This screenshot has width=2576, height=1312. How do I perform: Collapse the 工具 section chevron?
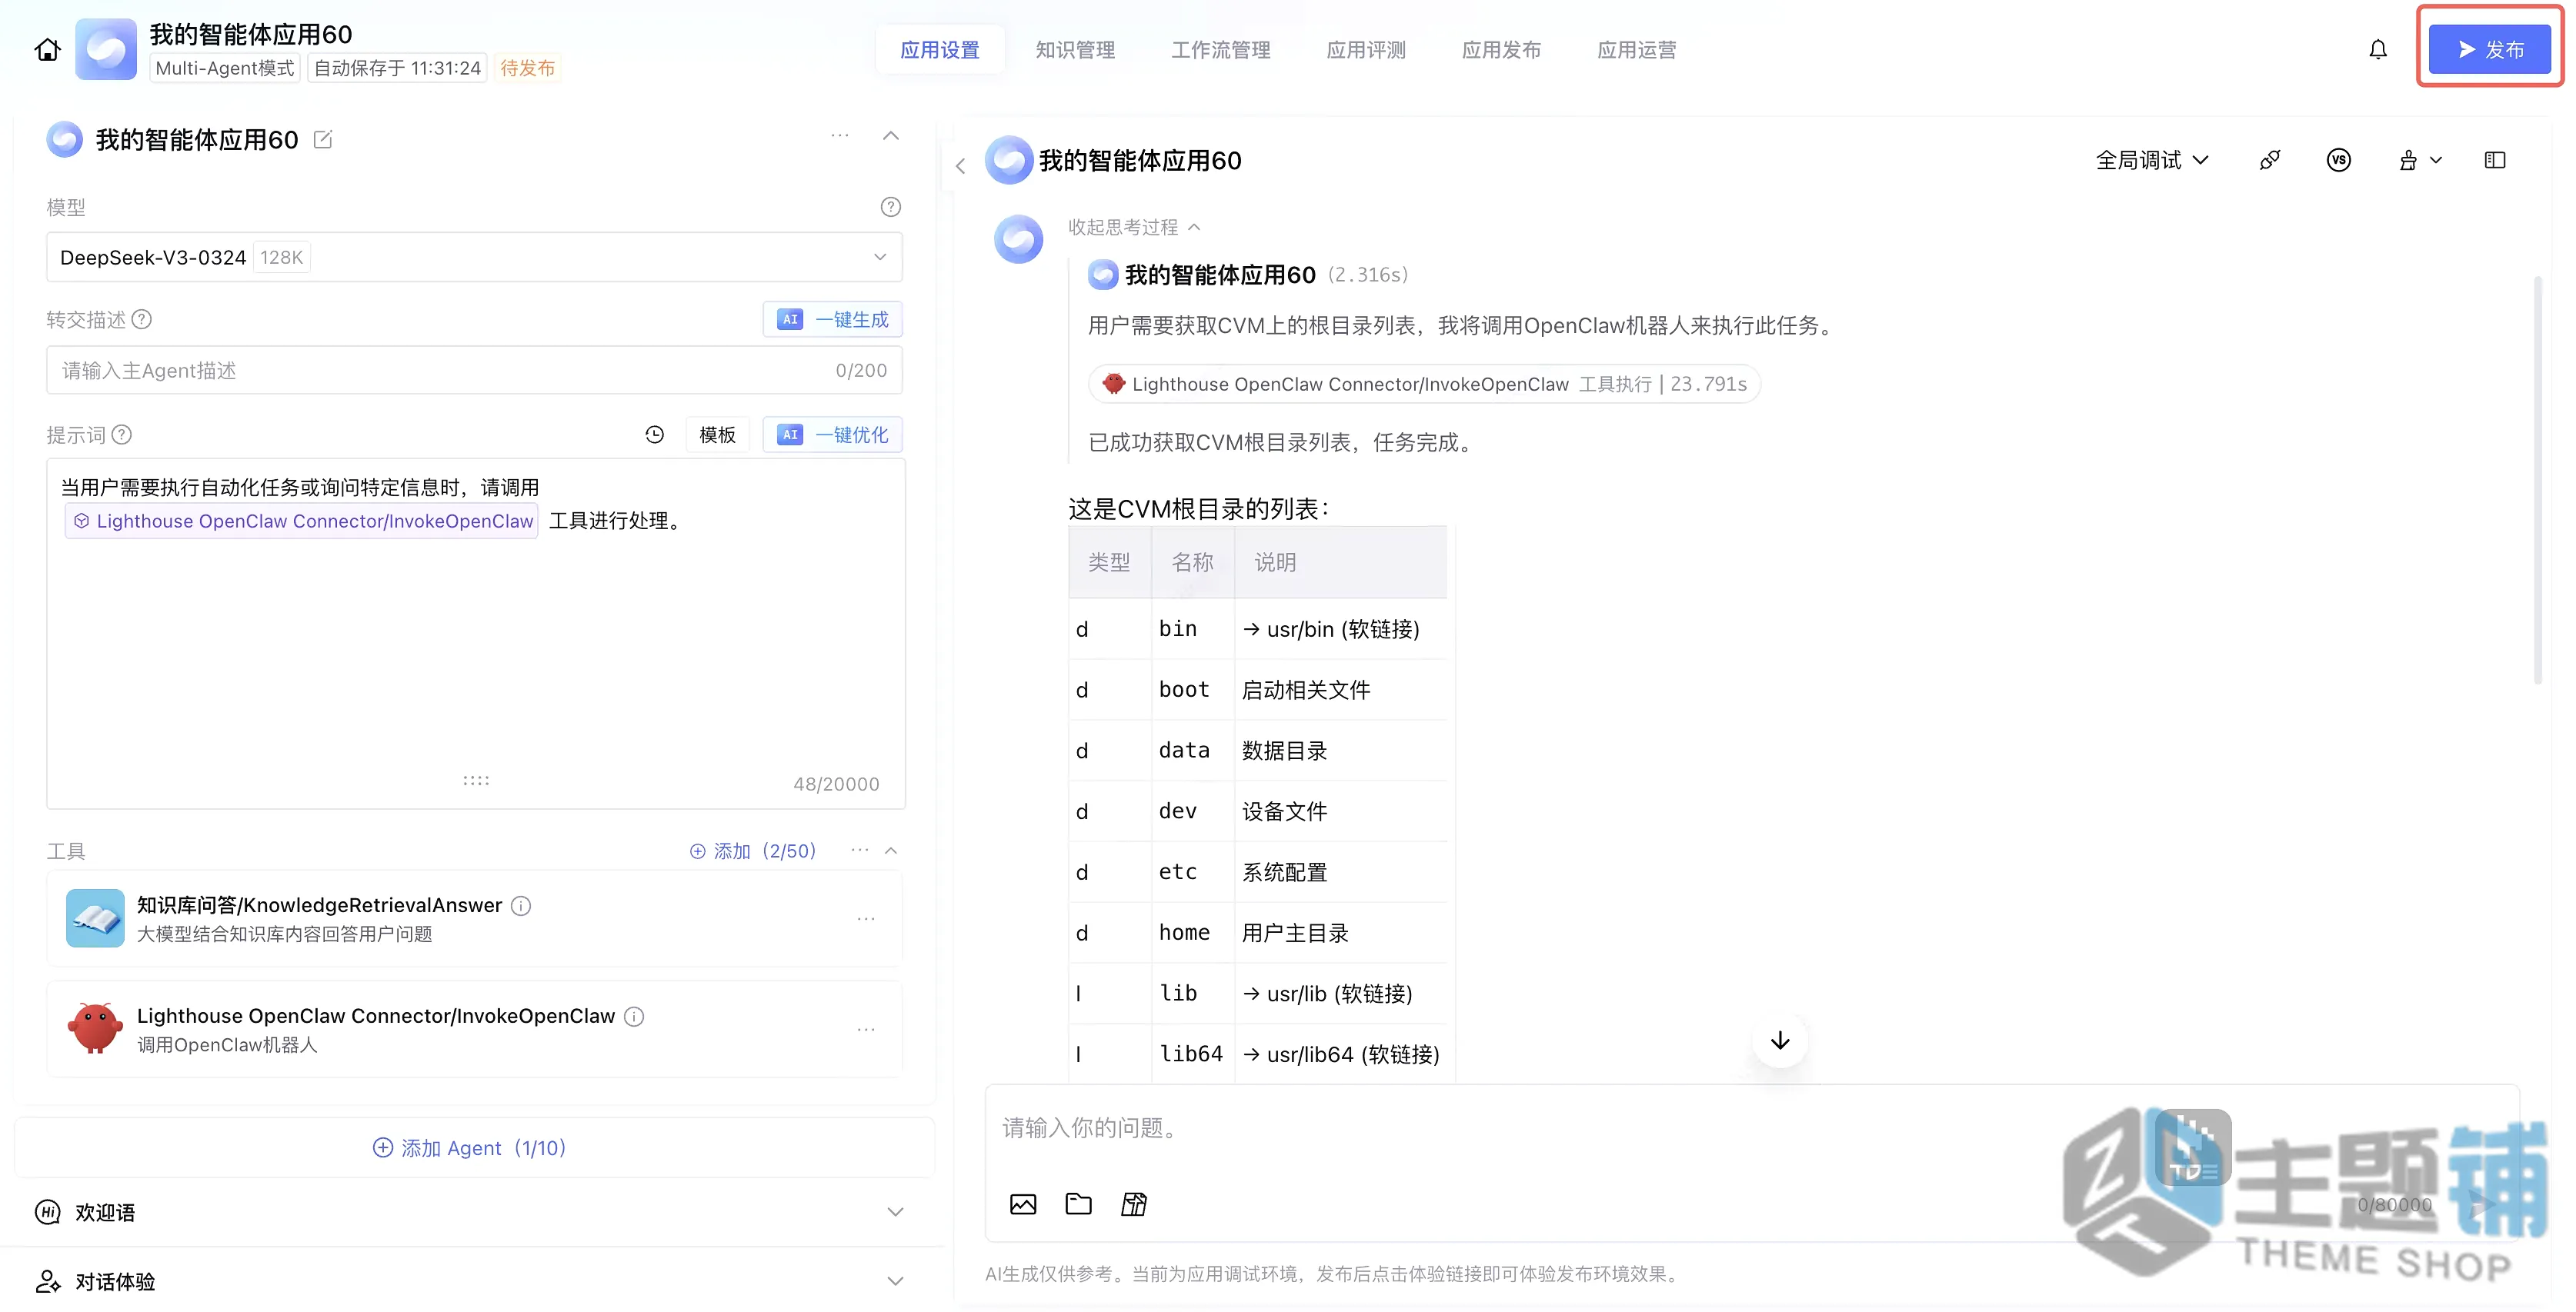[891, 851]
